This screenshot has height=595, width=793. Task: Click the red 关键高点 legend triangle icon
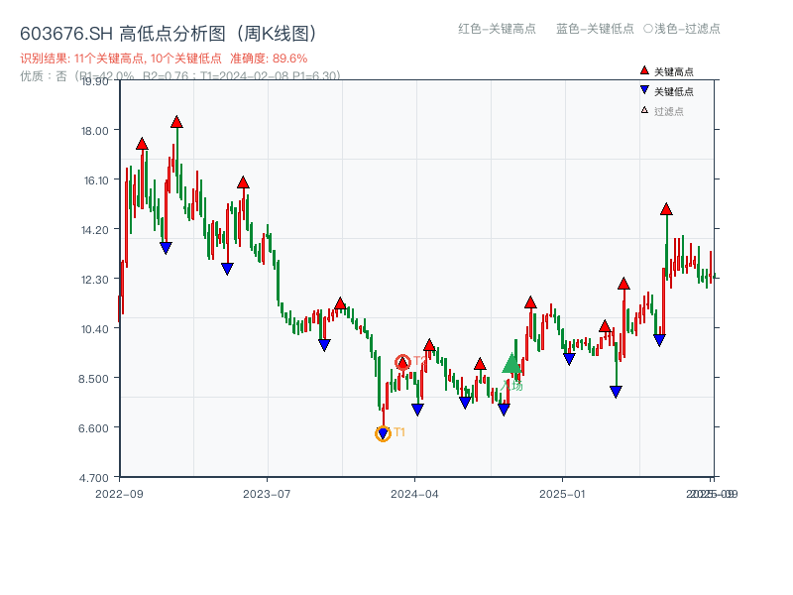click(x=644, y=70)
